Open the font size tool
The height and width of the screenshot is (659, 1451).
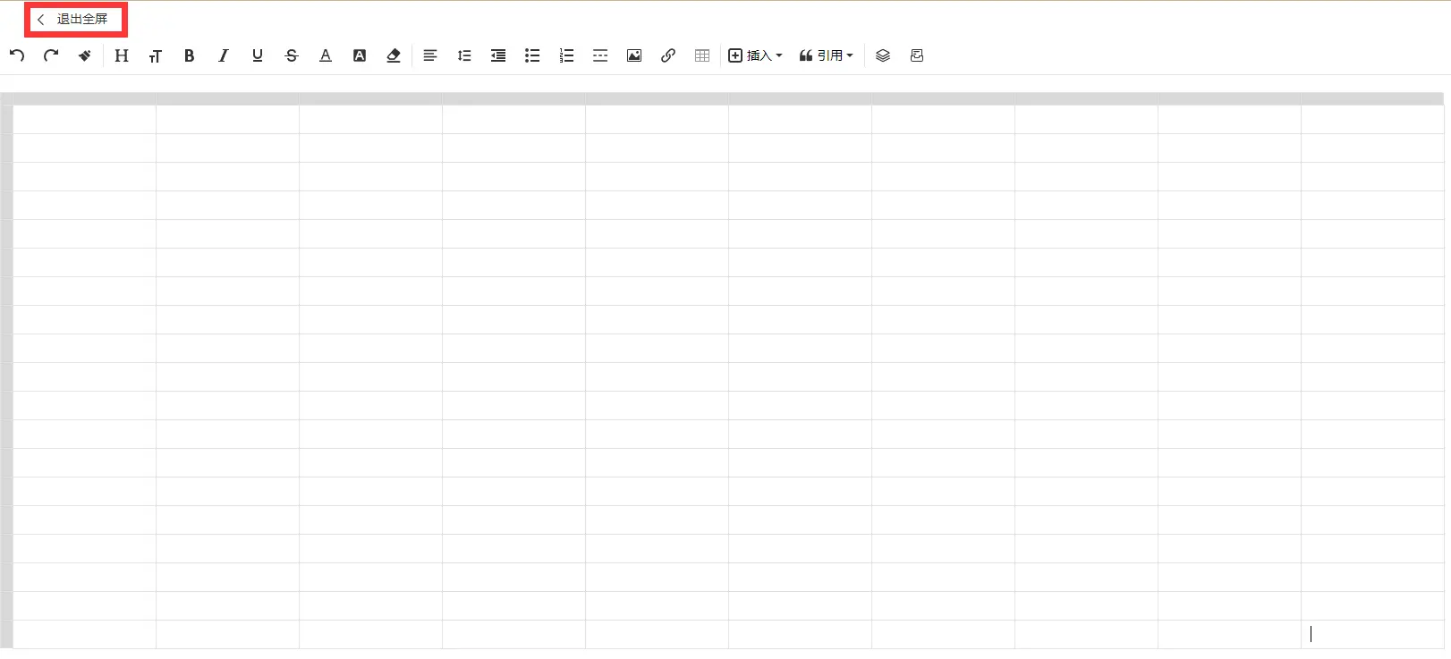(x=156, y=55)
